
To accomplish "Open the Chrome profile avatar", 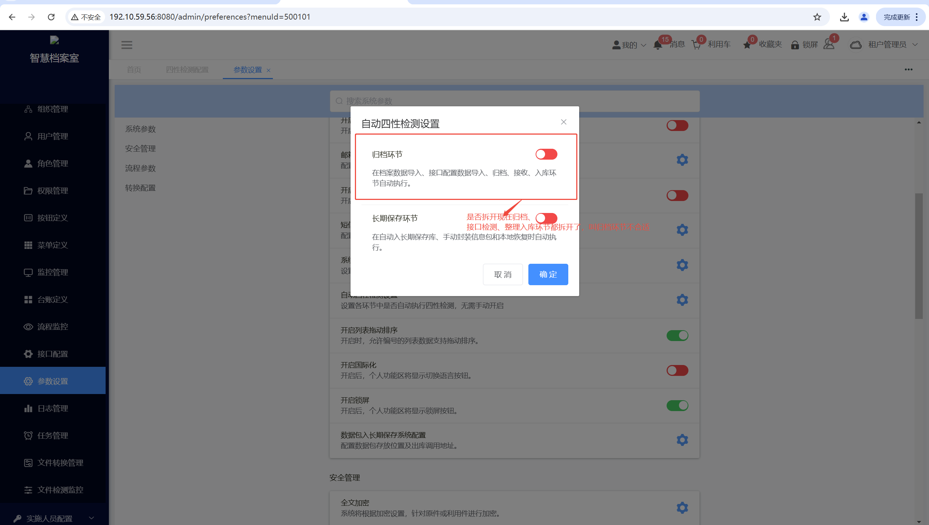I will pos(864,17).
